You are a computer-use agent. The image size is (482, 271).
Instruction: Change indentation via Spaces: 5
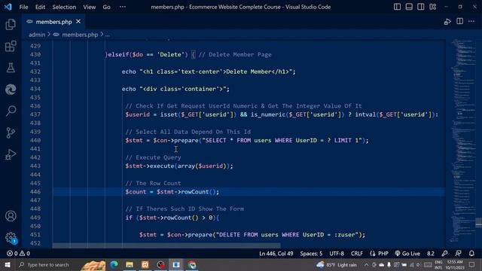pyautogui.click(x=311, y=254)
